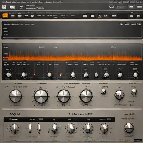The width and height of the screenshot is (143, 143).
Task: Open the rightmost box in the top toolbar
Action: (139, 7)
